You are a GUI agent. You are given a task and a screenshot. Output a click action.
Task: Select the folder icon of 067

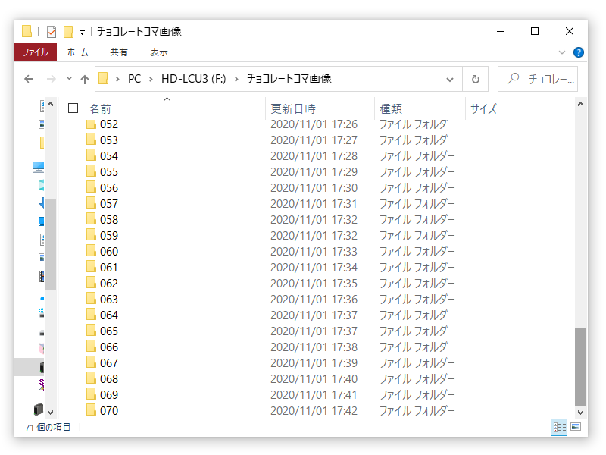click(x=91, y=362)
